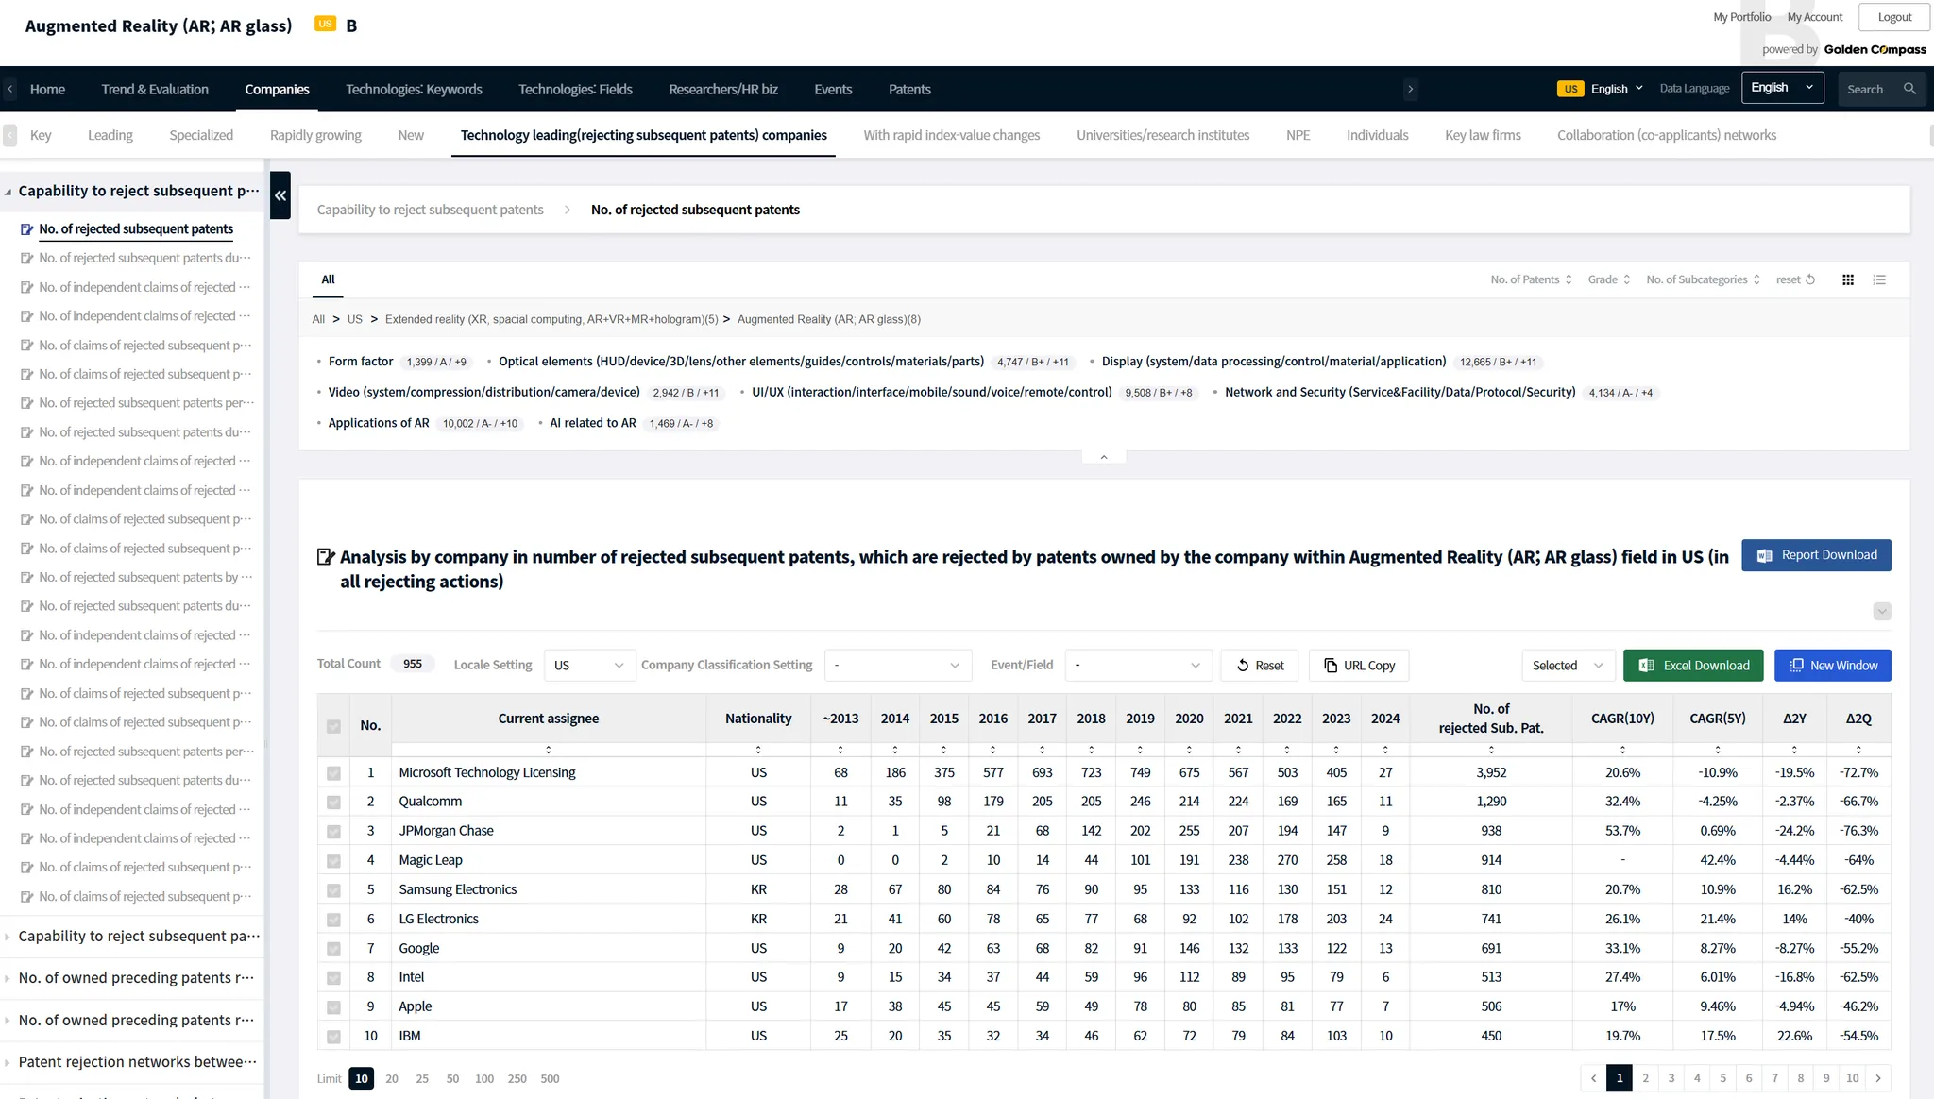This screenshot has height=1099, width=1934.
Task: Click the search magnifier icon
Action: [x=1909, y=89]
